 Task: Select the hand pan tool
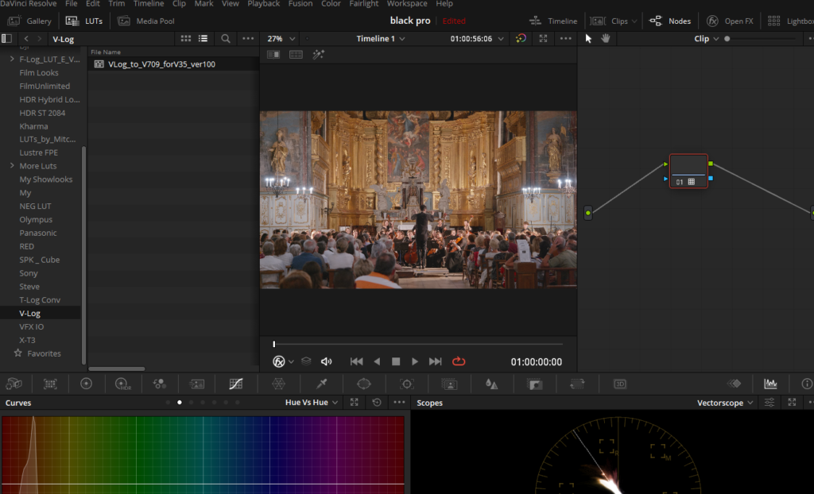tap(605, 38)
